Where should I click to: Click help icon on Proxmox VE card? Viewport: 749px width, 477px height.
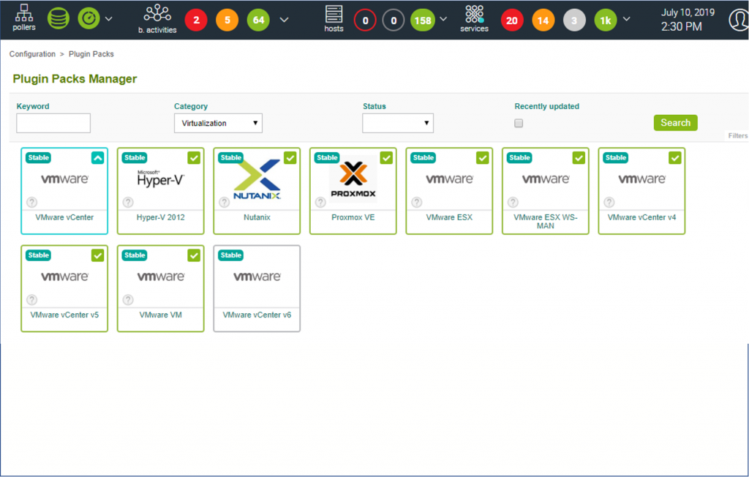320,202
